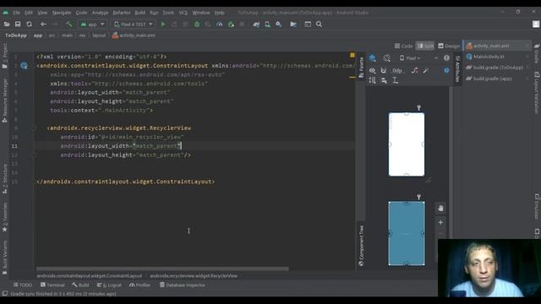Select the white design preview thumbnail

(x=407, y=144)
